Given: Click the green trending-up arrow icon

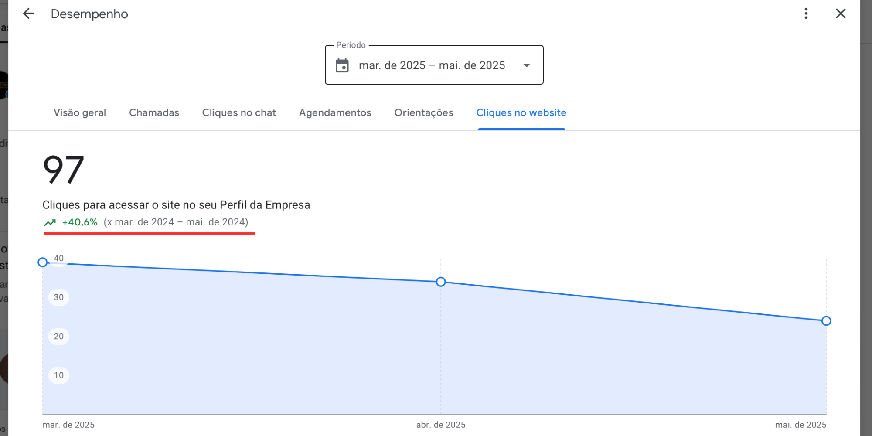Looking at the screenshot, I should pyautogui.click(x=50, y=222).
